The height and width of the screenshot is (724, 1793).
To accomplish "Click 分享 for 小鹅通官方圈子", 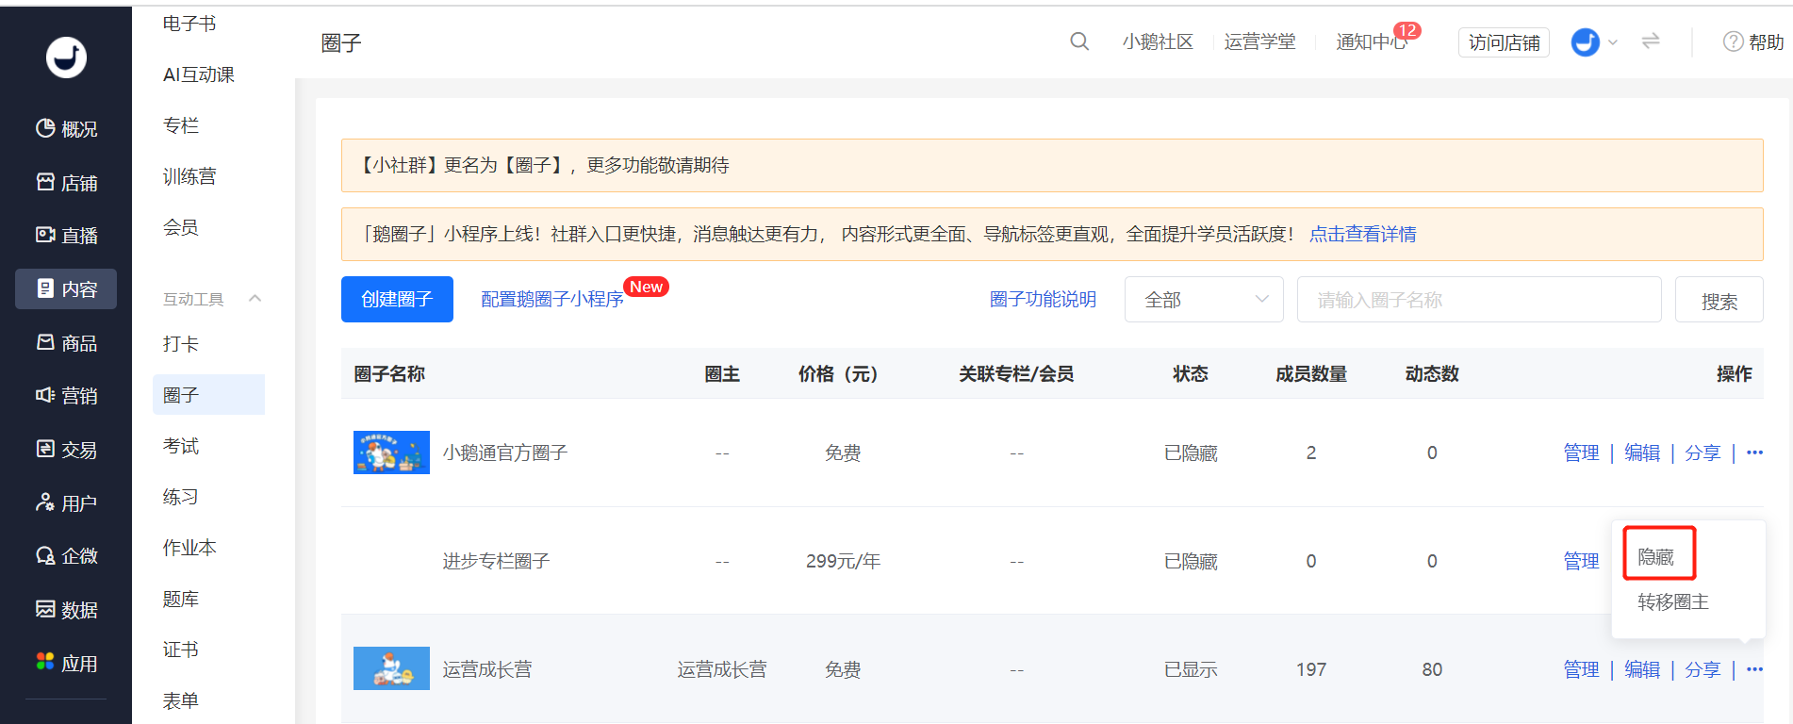I will (x=1703, y=452).
